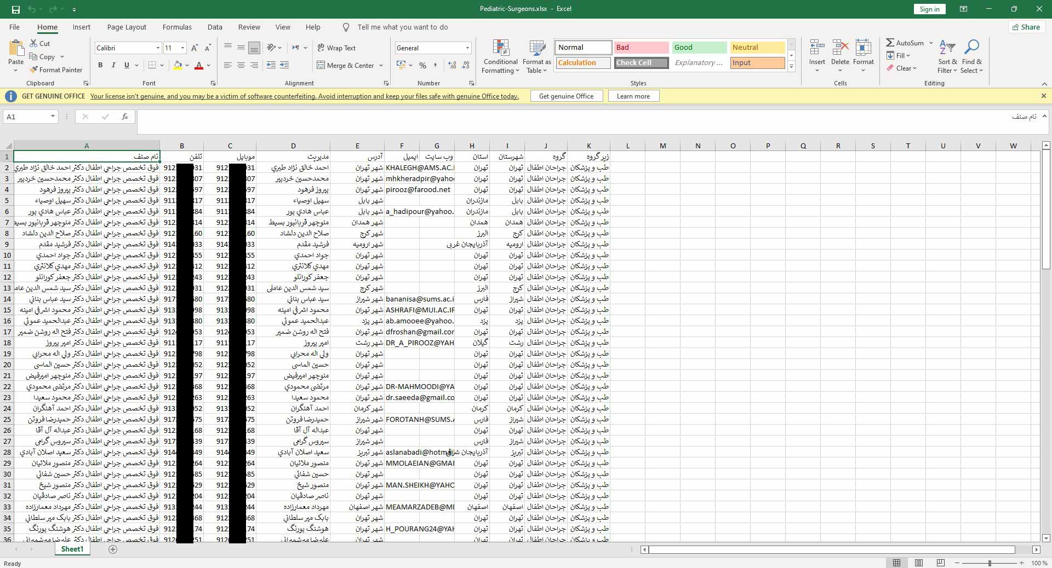1052x568 pixels.
Task: Click the zoom slider in status bar
Action: [x=990, y=563]
